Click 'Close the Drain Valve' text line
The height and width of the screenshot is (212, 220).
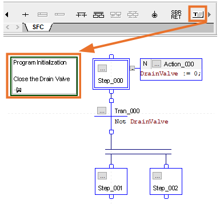[x=42, y=79]
